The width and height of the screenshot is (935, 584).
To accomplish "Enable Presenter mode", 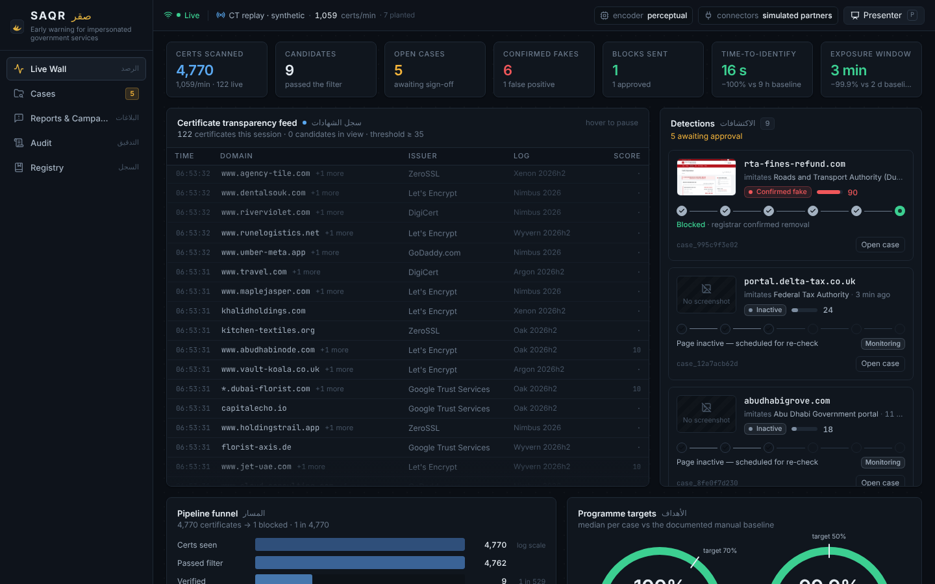I will [x=884, y=16].
